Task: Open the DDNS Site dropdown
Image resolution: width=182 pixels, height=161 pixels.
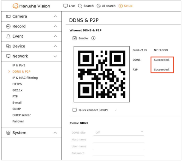Action: pos(119,133)
